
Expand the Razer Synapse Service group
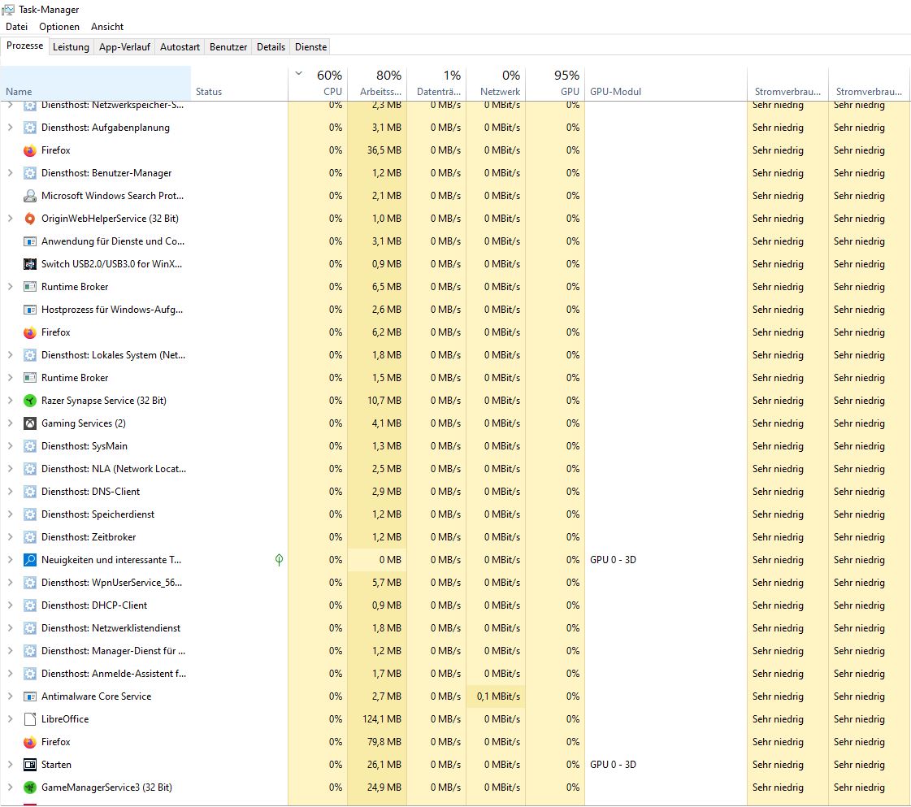tap(10, 401)
